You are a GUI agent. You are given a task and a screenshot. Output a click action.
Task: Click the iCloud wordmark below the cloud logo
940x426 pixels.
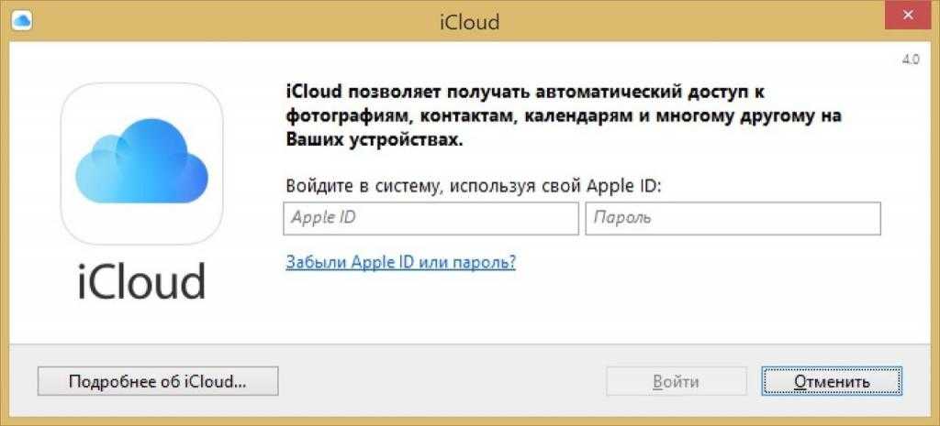tap(141, 280)
